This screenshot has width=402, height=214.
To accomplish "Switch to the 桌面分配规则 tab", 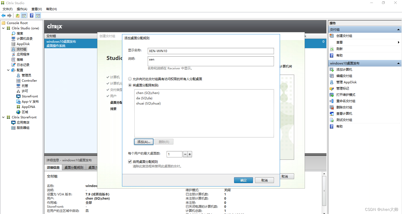I will pyautogui.click(x=74, y=167).
